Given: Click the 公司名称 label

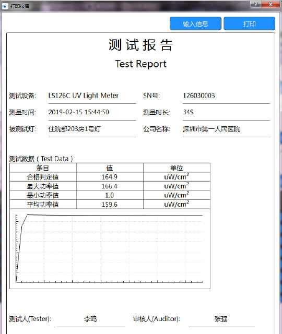Looking at the screenshot, I should pyautogui.click(x=157, y=129).
